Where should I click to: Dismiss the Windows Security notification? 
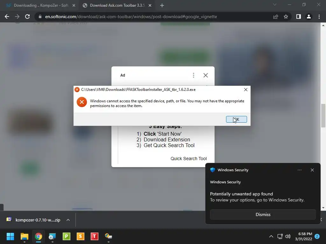coord(263,214)
